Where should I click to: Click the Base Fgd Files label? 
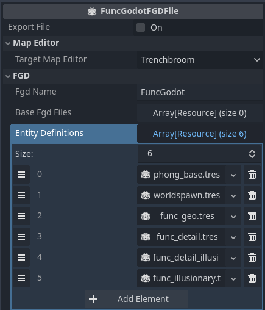coord(43,112)
